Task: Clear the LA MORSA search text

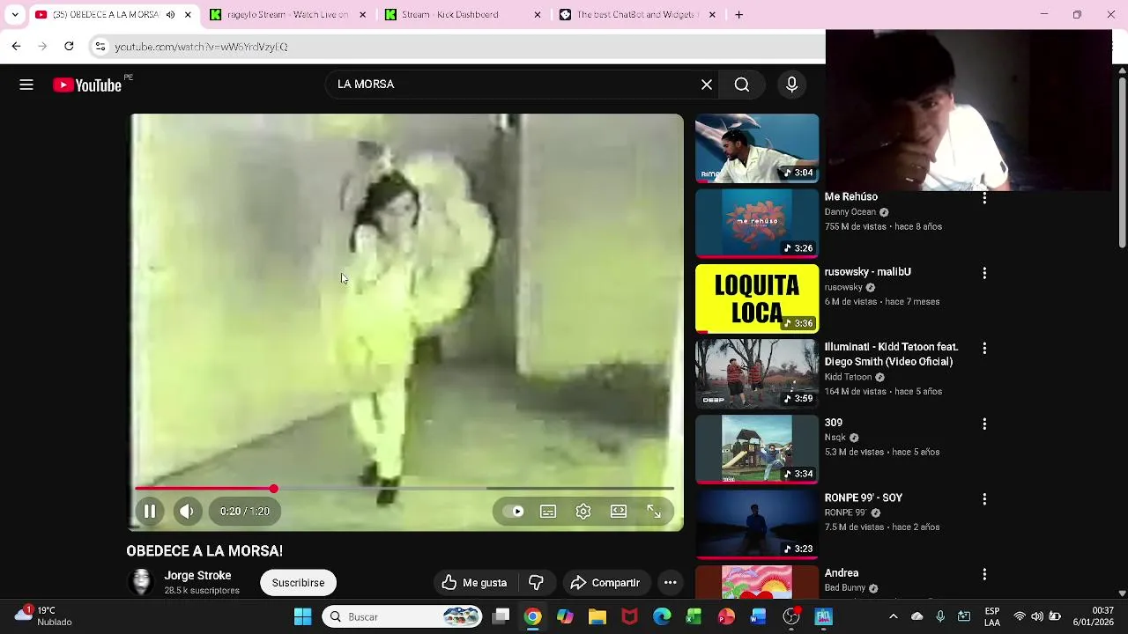Action: click(x=707, y=85)
